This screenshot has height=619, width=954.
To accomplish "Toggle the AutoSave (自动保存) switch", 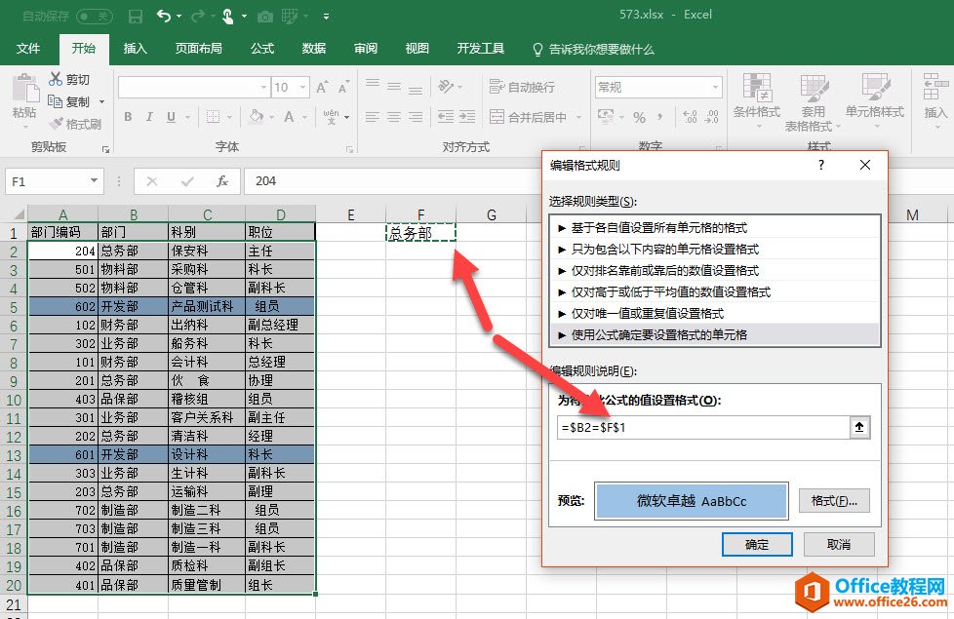I will click(x=94, y=17).
